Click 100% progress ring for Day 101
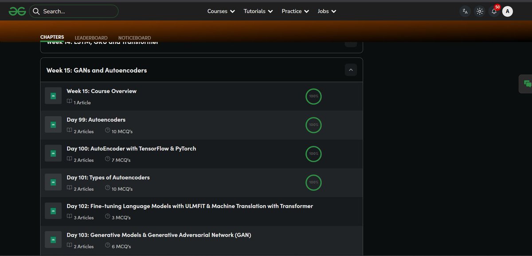The image size is (532, 256). (x=313, y=182)
